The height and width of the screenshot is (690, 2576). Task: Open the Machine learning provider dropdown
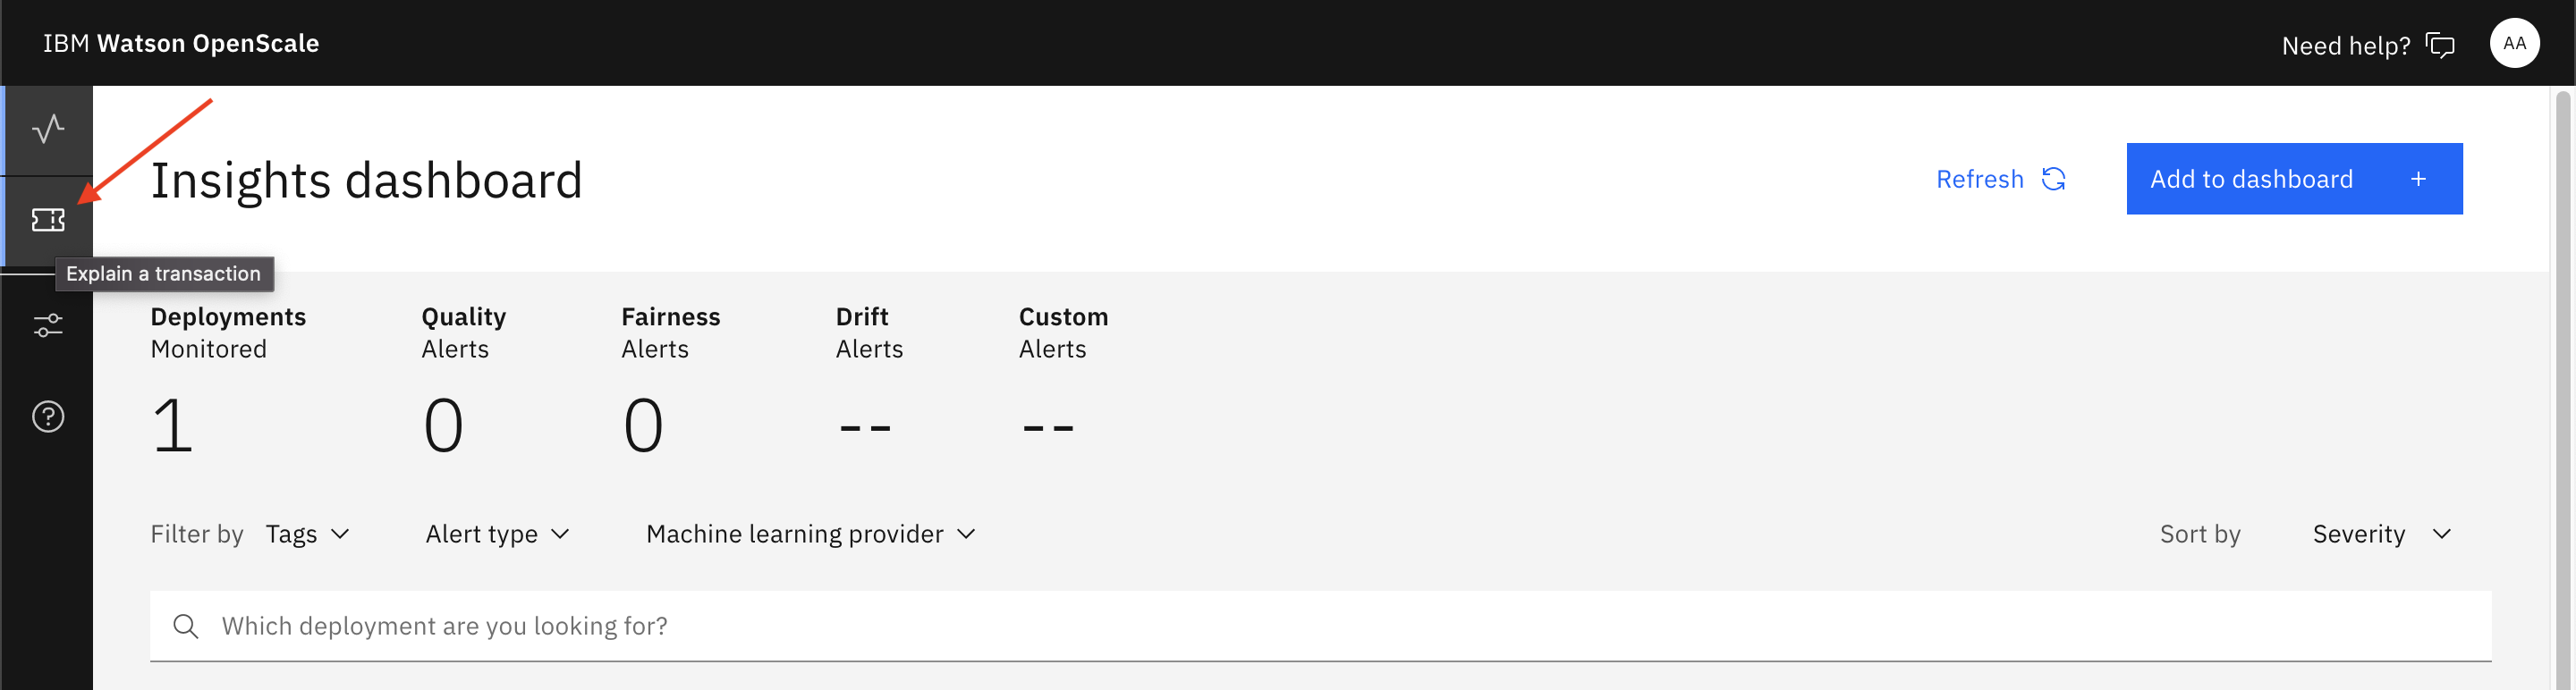[x=811, y=534]
